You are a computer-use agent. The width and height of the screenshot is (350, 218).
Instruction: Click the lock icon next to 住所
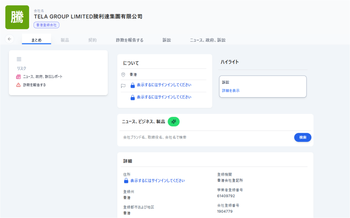[126, 181]
